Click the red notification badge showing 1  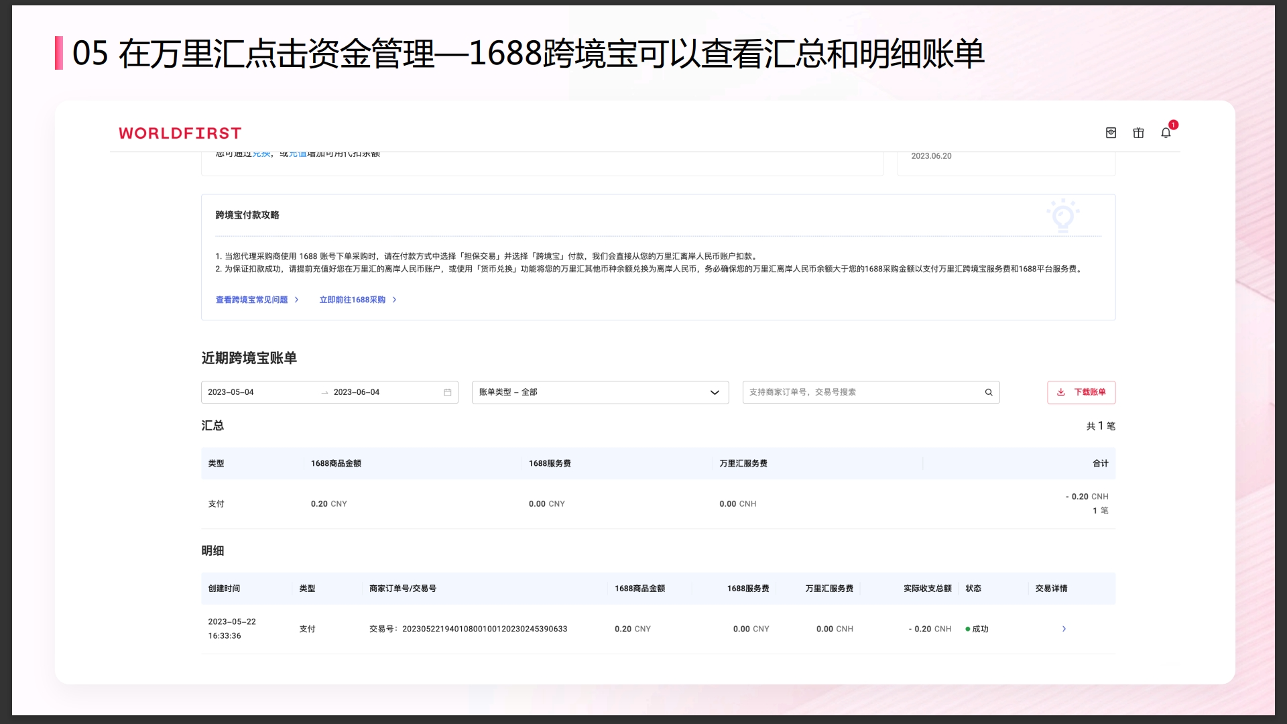1173,124
